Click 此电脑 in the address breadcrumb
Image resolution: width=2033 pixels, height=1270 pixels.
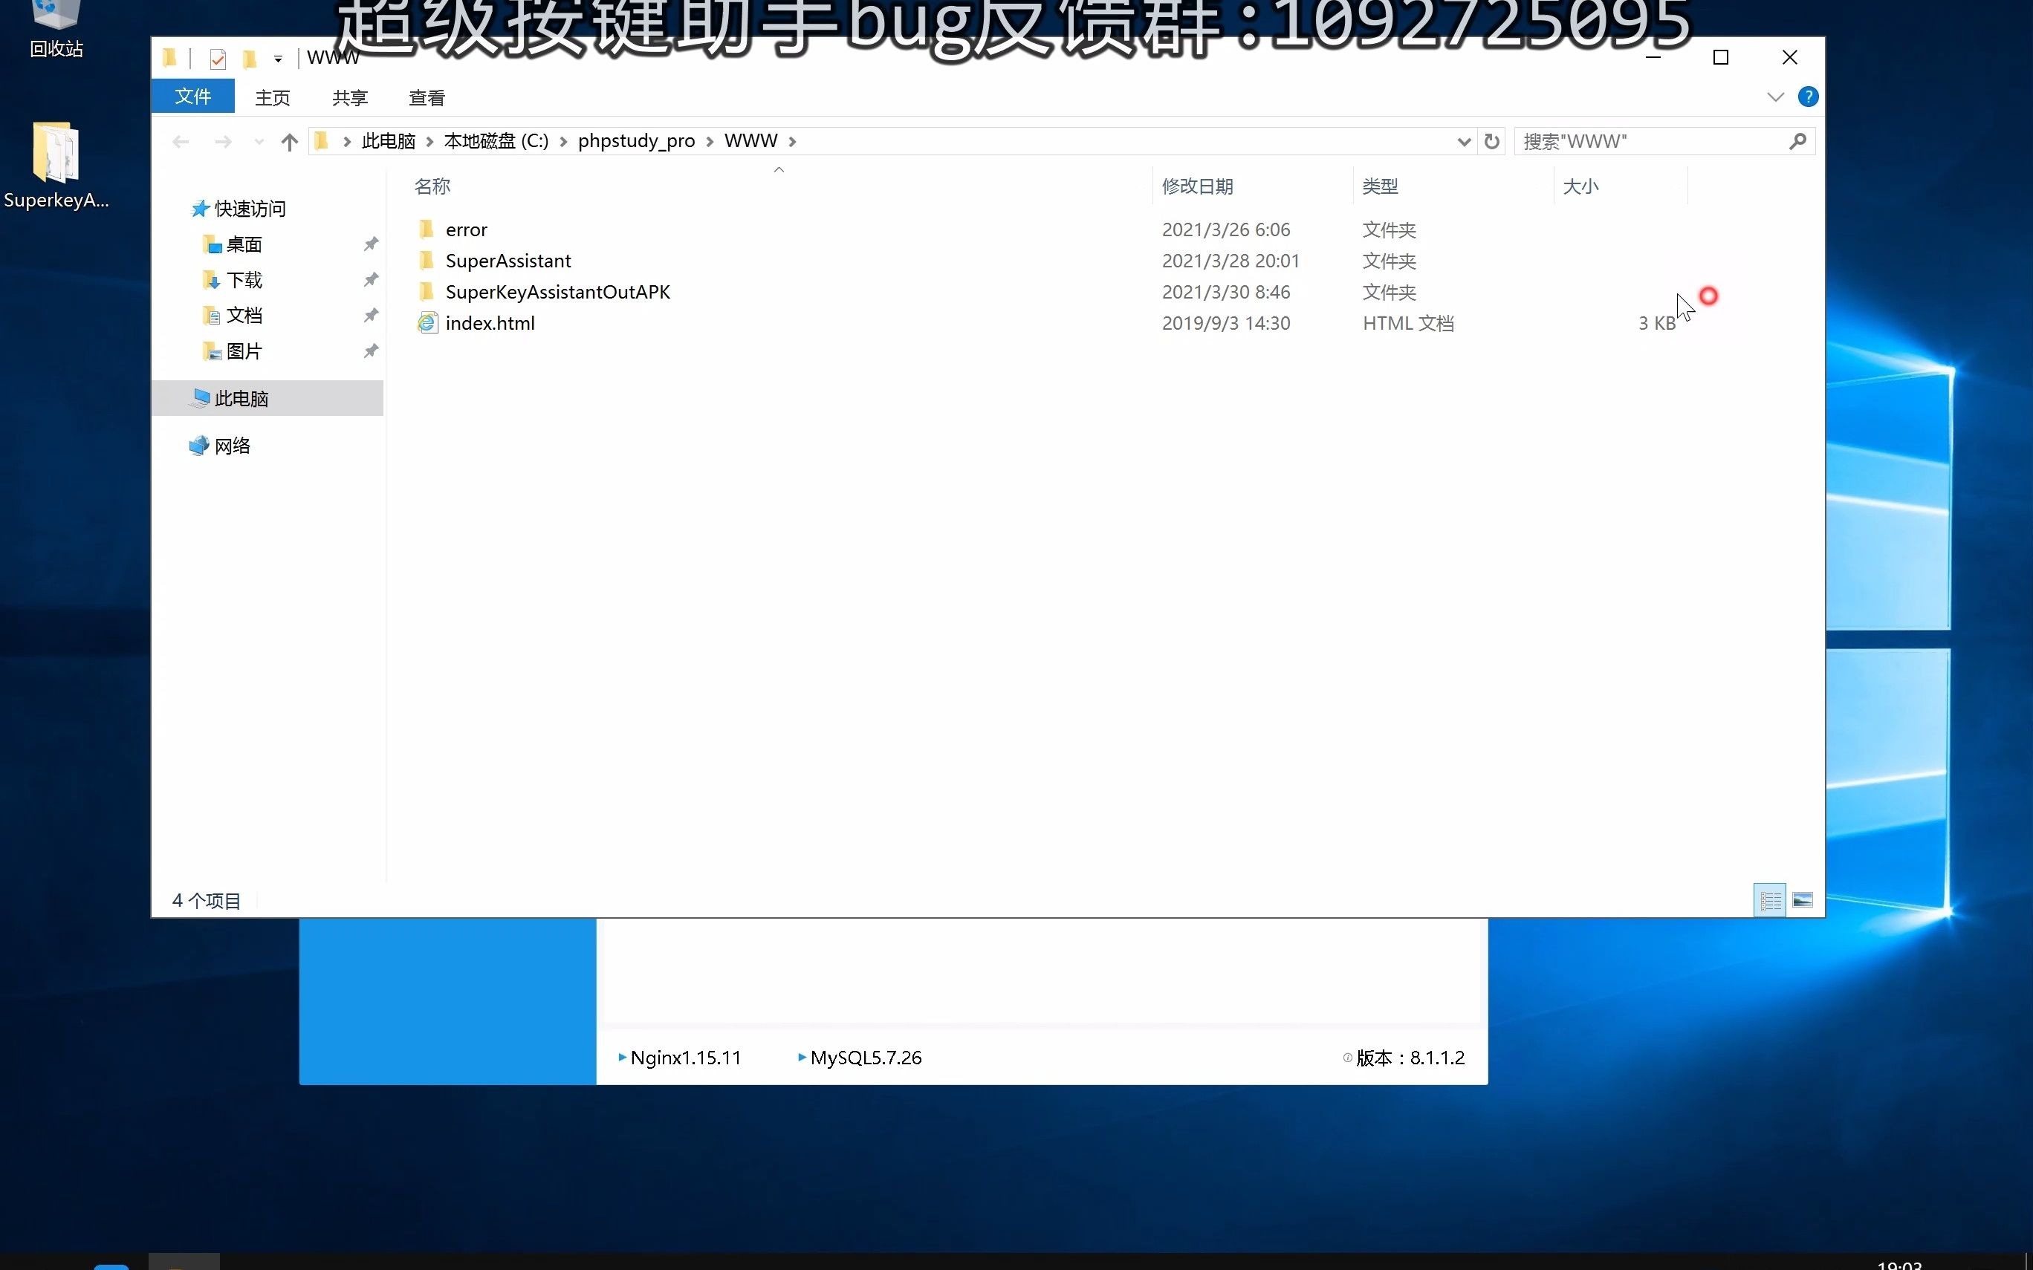click(388, 141)
